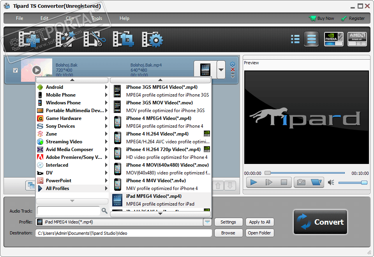Click the profile search magnifier icon
Viewport: 374px width, 257px height.
point(104,211)
